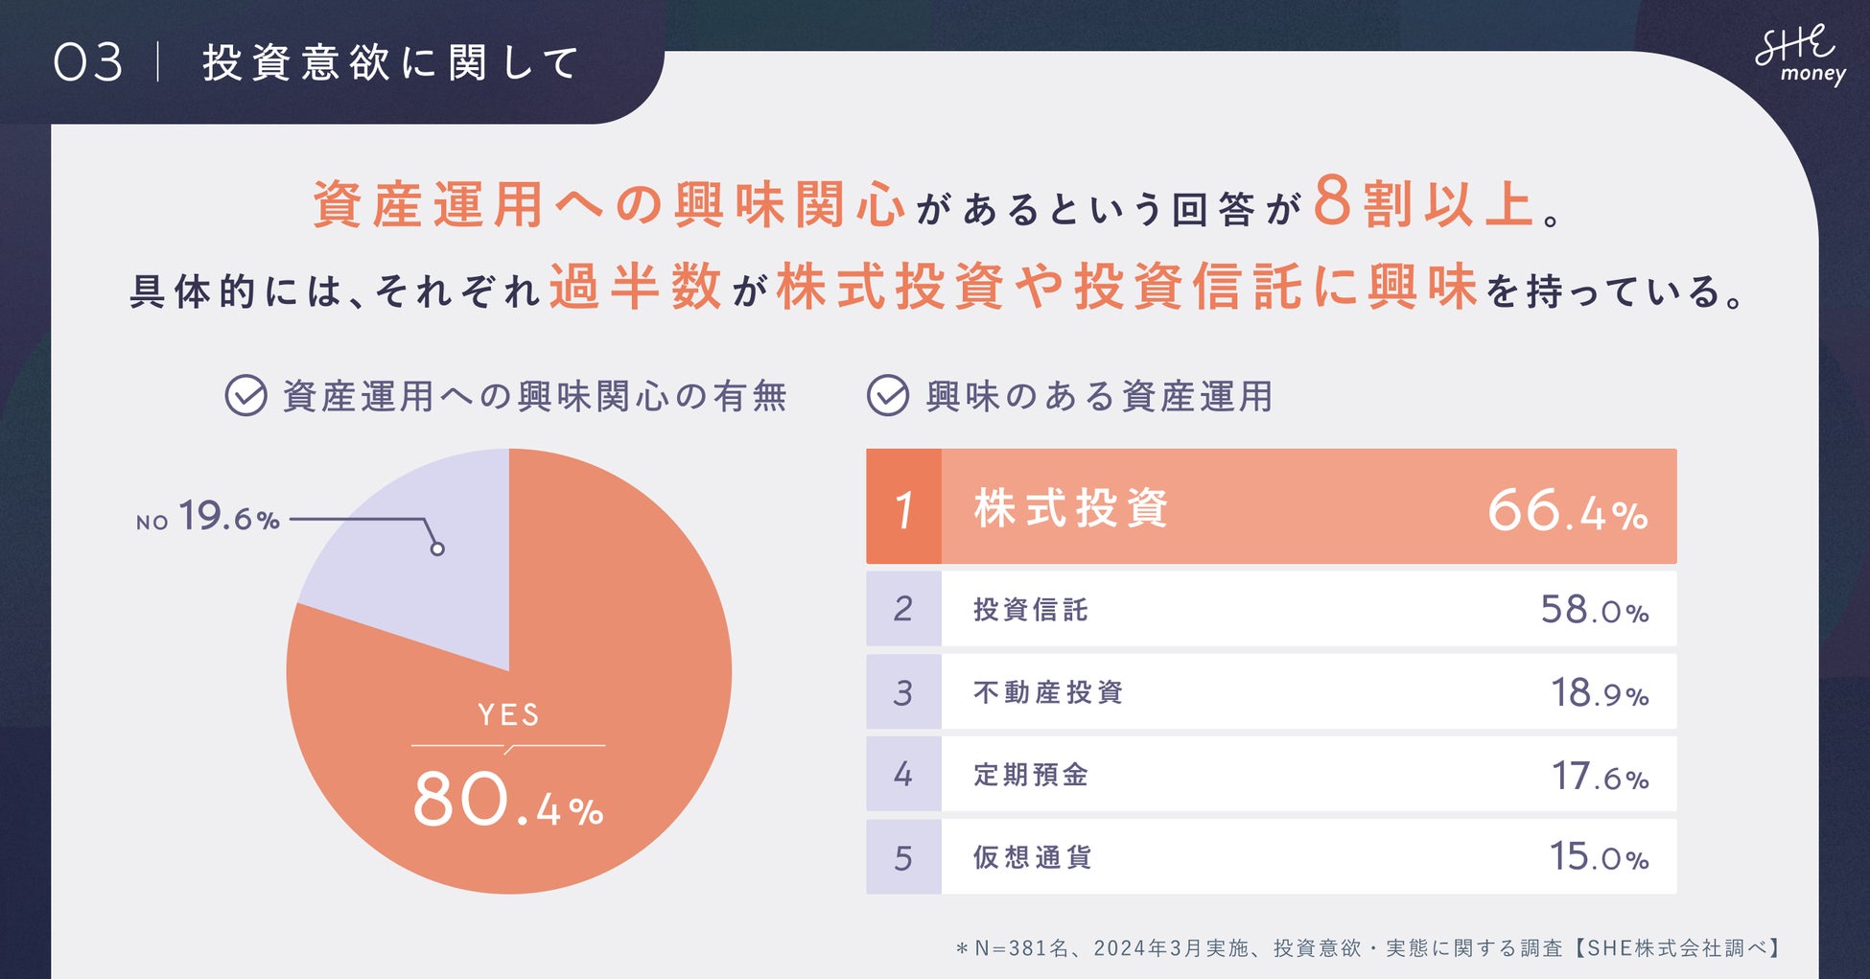
Task: Click checkmark icon beside 興味のある資産運用
Action: pos(888,395)
